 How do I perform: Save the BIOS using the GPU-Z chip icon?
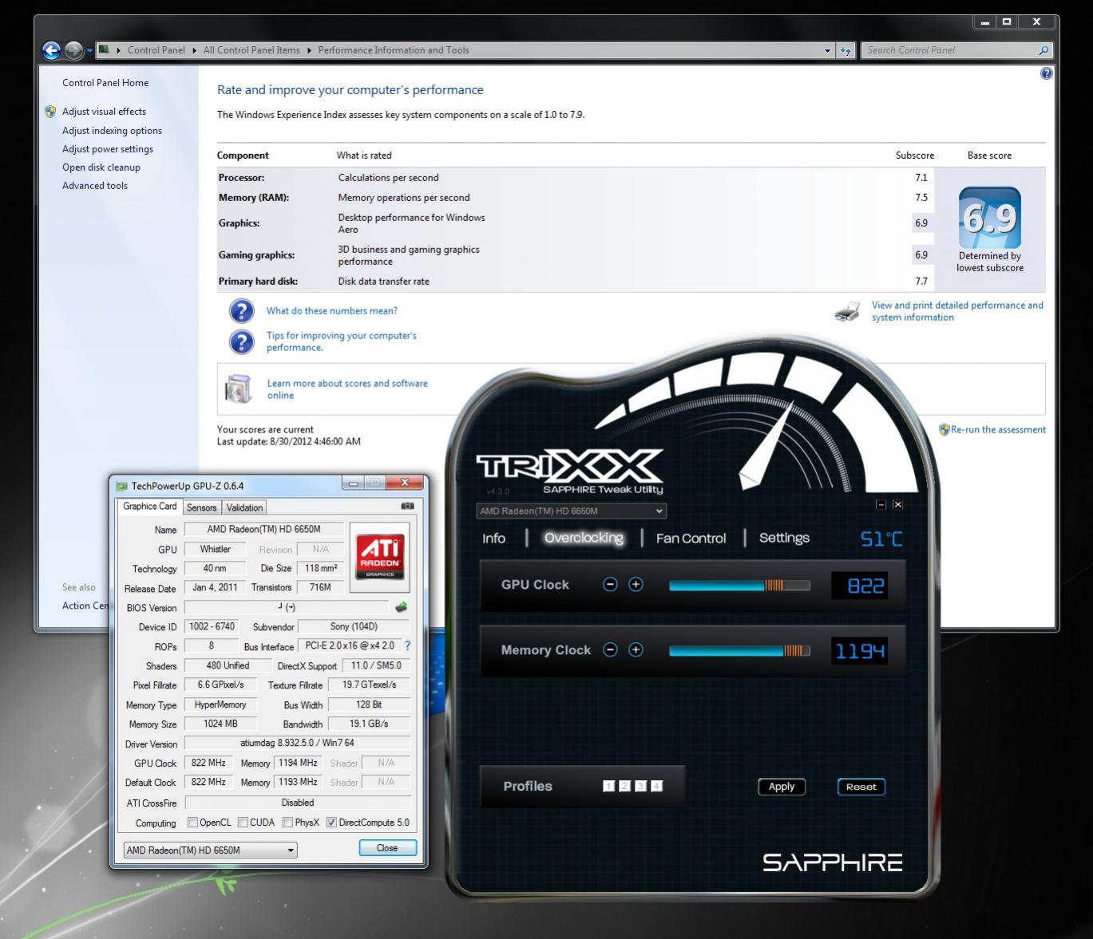coord(401,607)
